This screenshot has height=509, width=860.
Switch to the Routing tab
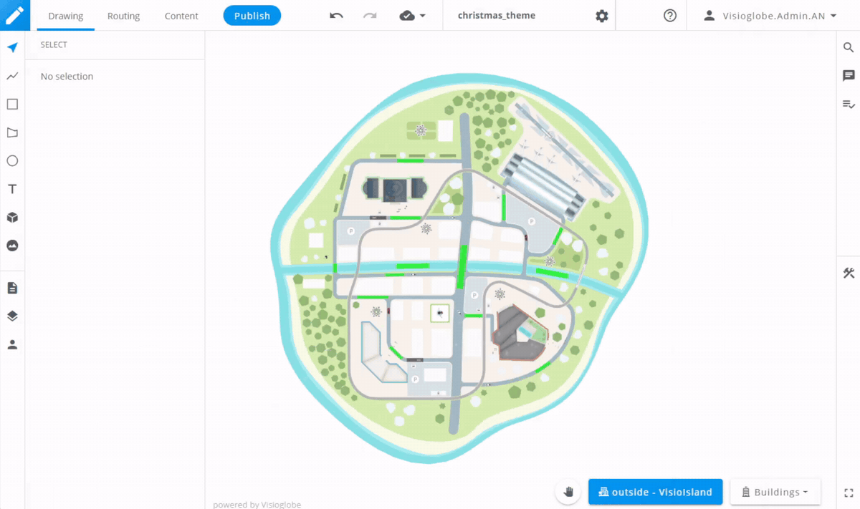coord(123,16)
